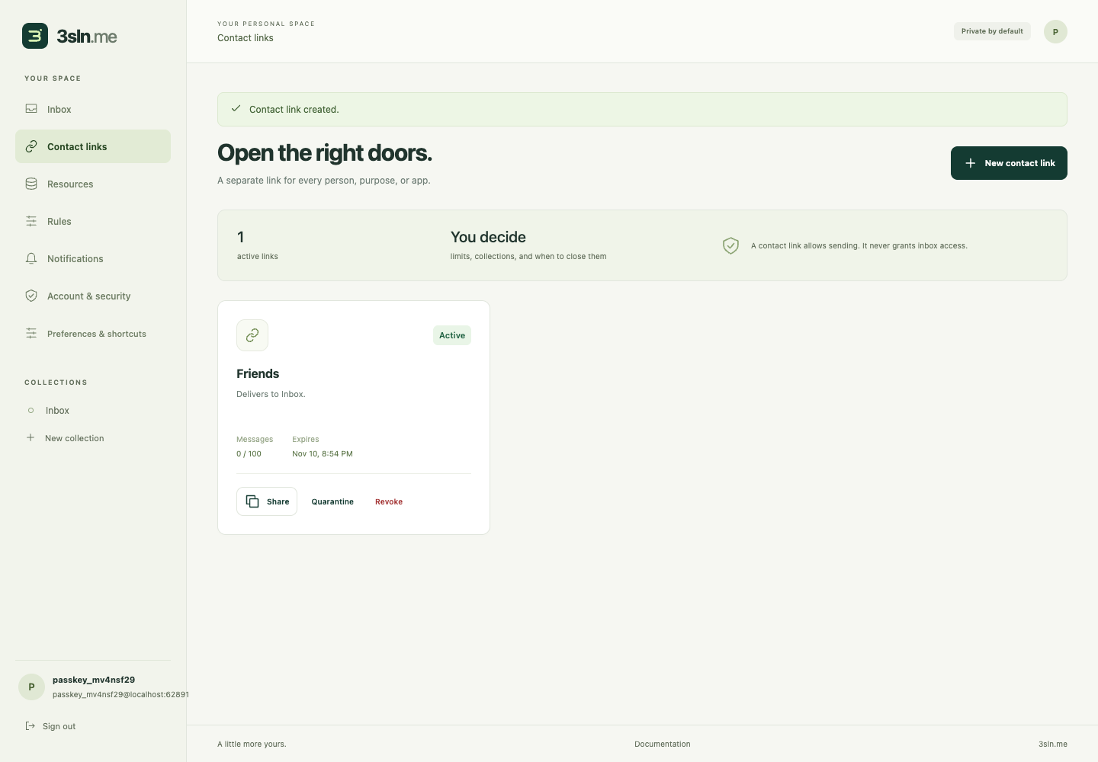Click the Active status badge on Friends

click(452, 335)
